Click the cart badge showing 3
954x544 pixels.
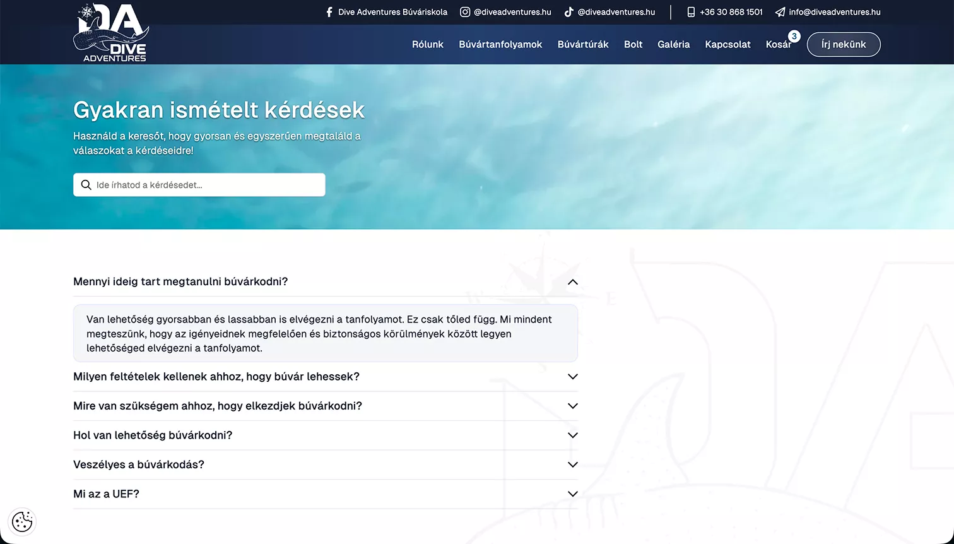point(794,37)
